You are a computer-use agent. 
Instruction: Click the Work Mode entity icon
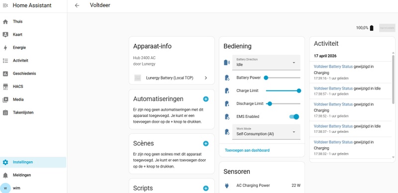[227, 132]
